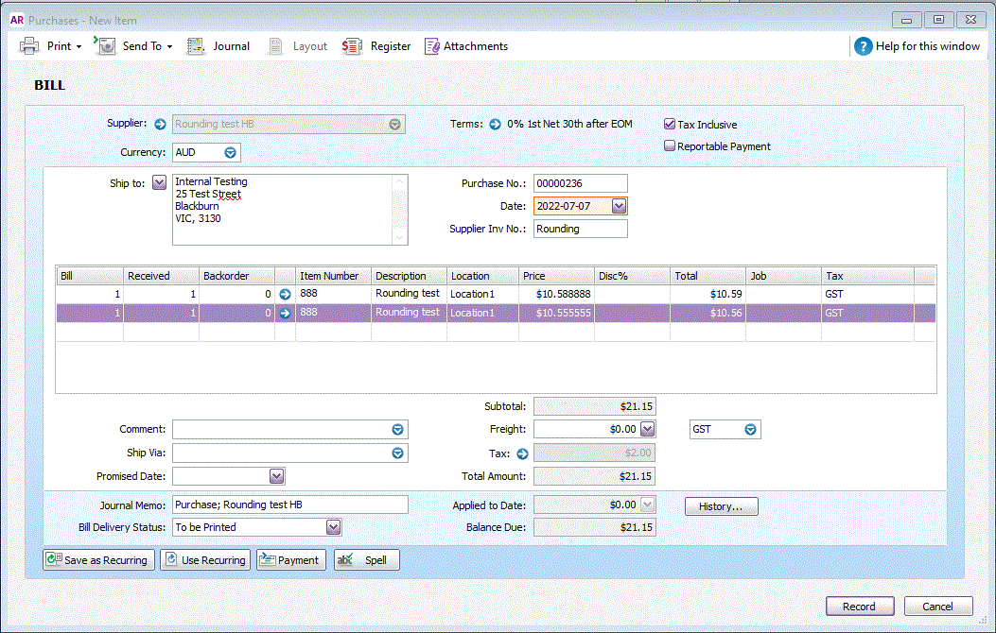Open the Date calendar dropdown
The height and width of the screenshot is (633, 996).
point(619,206)
